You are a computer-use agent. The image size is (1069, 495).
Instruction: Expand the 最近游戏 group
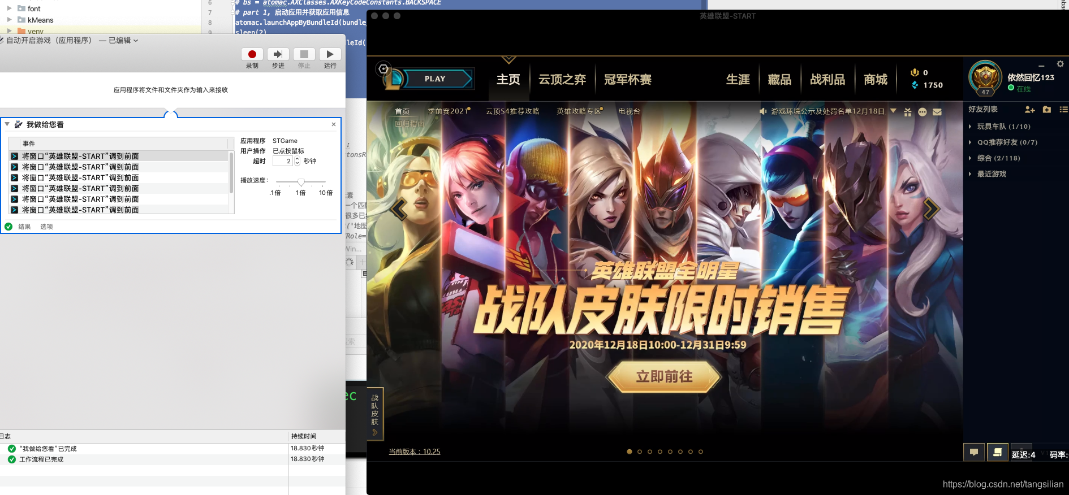coord(971,174)
